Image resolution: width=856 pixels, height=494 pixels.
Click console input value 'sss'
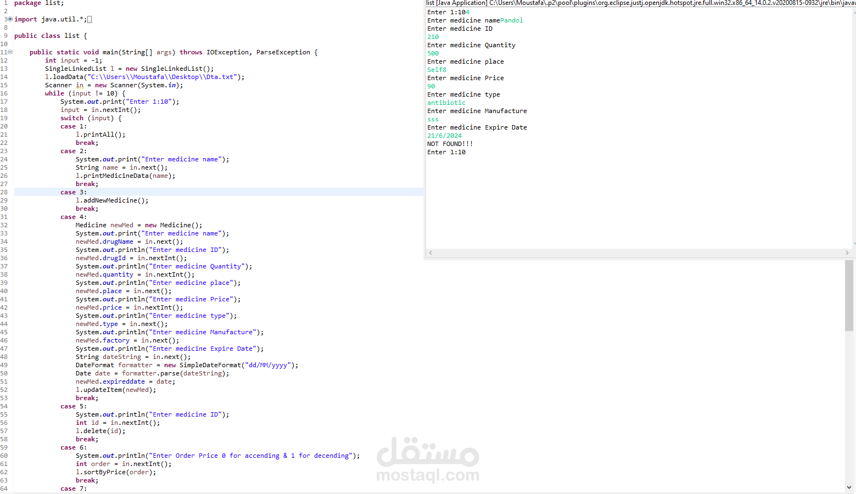tap(433, 119)
